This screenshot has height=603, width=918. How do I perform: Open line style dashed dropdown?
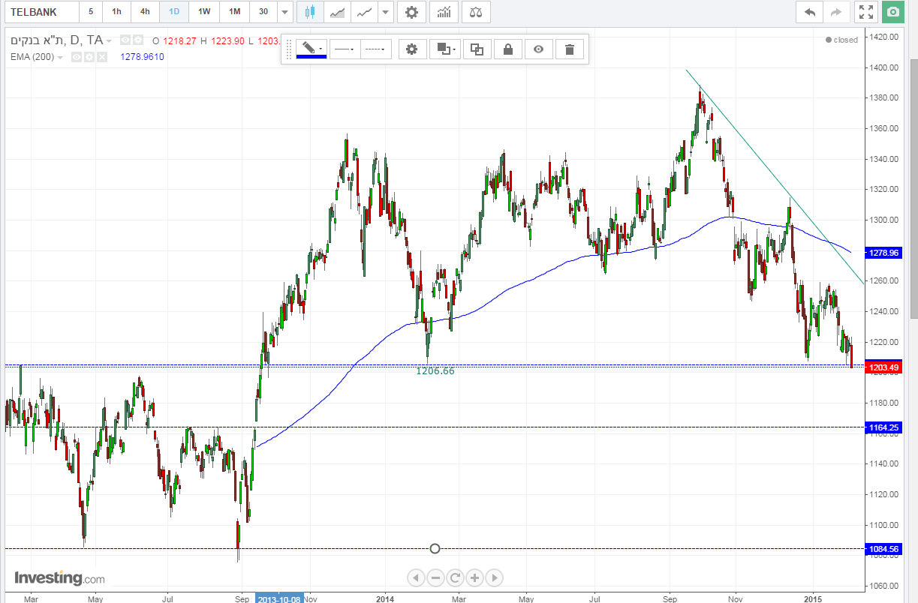pyautogui.click(x=376, y=49)
